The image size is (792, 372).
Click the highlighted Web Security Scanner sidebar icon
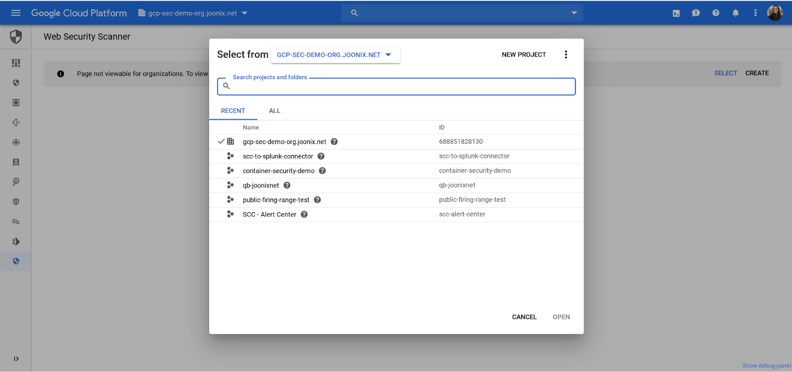(16, 261)
